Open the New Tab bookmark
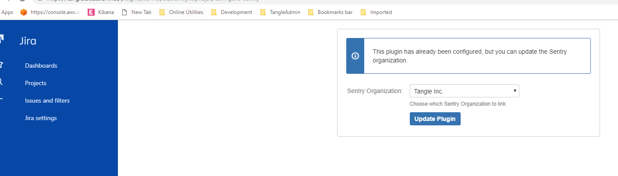Screen dimensions: 618x176 click(136, 12)
